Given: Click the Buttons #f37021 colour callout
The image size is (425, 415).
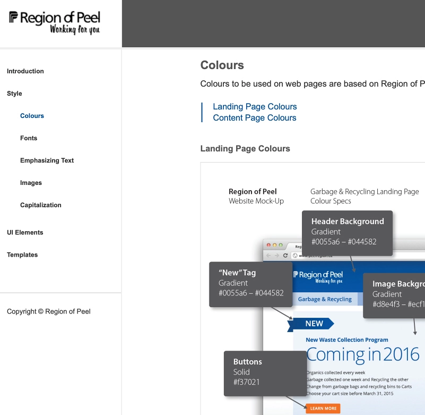Looking at the screenshot, I should (265, 373).
